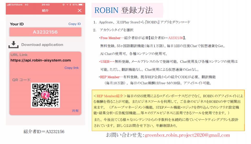
Task: Click the red Free Member text
Action: [x=110, y=38]
